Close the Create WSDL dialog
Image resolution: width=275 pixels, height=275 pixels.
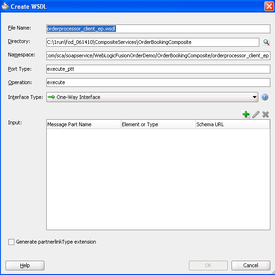pyautogui.click(x=269, y=6)
